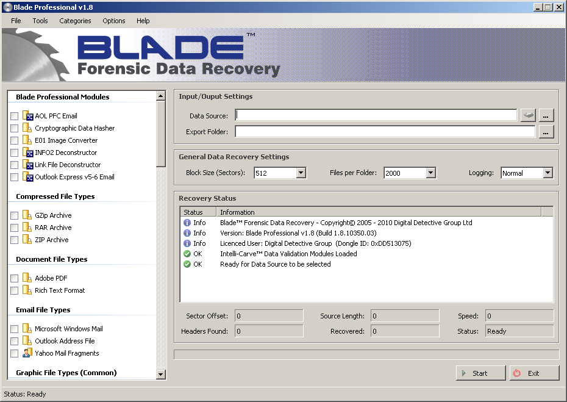
Task: Click the info icon on the Licenced User row
Action: 187,243
